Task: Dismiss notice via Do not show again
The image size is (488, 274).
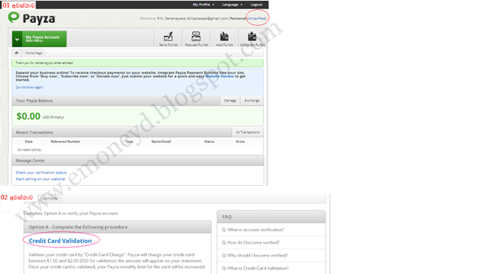Action: point(30,88)
